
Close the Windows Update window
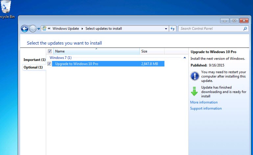244,21
